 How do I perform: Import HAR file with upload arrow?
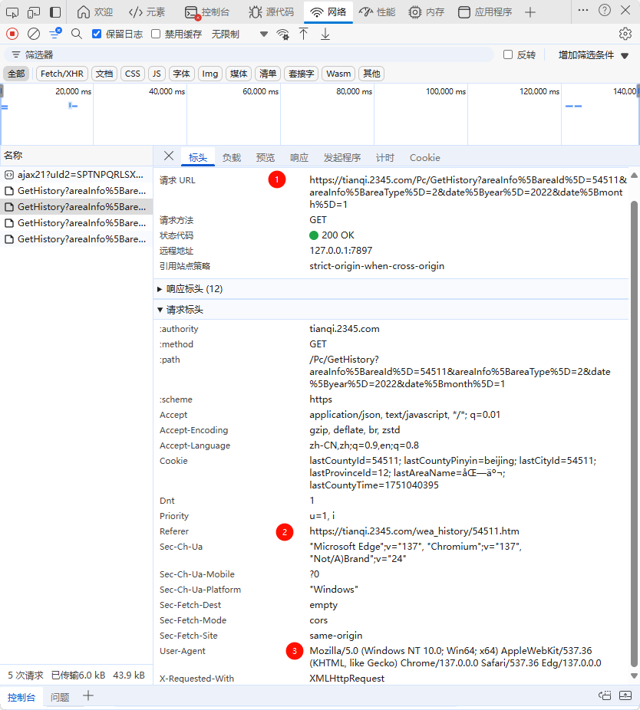(304, 34)
